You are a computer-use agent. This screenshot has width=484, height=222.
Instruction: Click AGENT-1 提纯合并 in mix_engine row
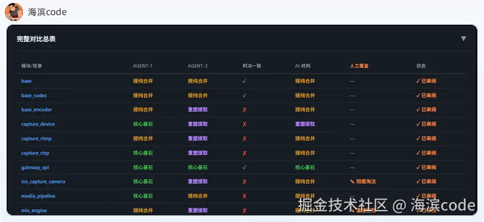(x=143, y=211)
